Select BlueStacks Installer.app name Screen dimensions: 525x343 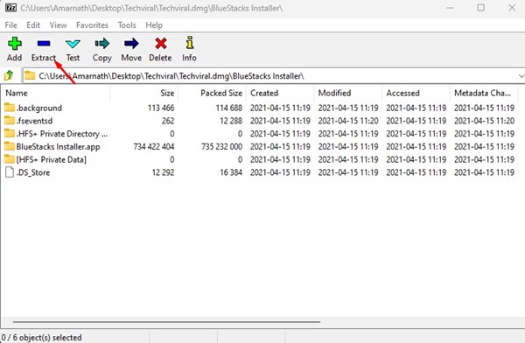[59, 147]
